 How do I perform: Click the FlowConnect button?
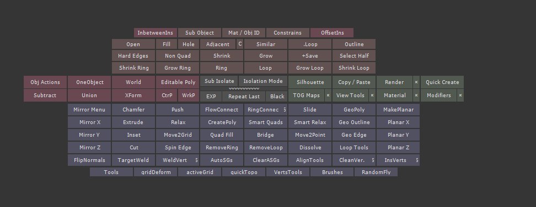pyautogui.click(x=222, y=110)
